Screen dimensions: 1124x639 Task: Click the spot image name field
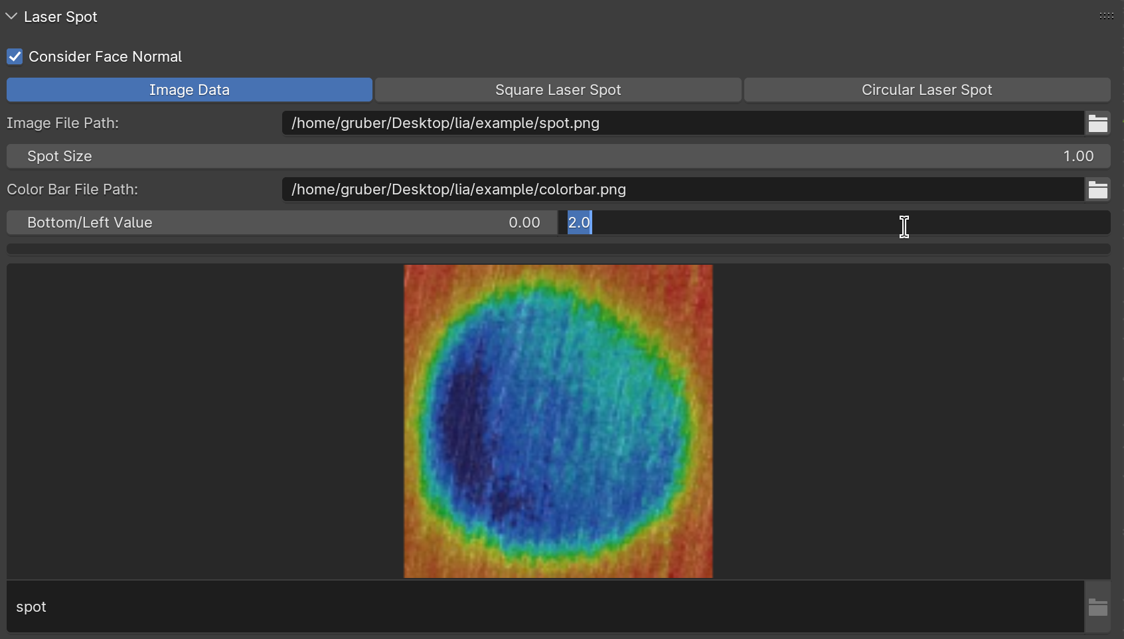[545, 606]
